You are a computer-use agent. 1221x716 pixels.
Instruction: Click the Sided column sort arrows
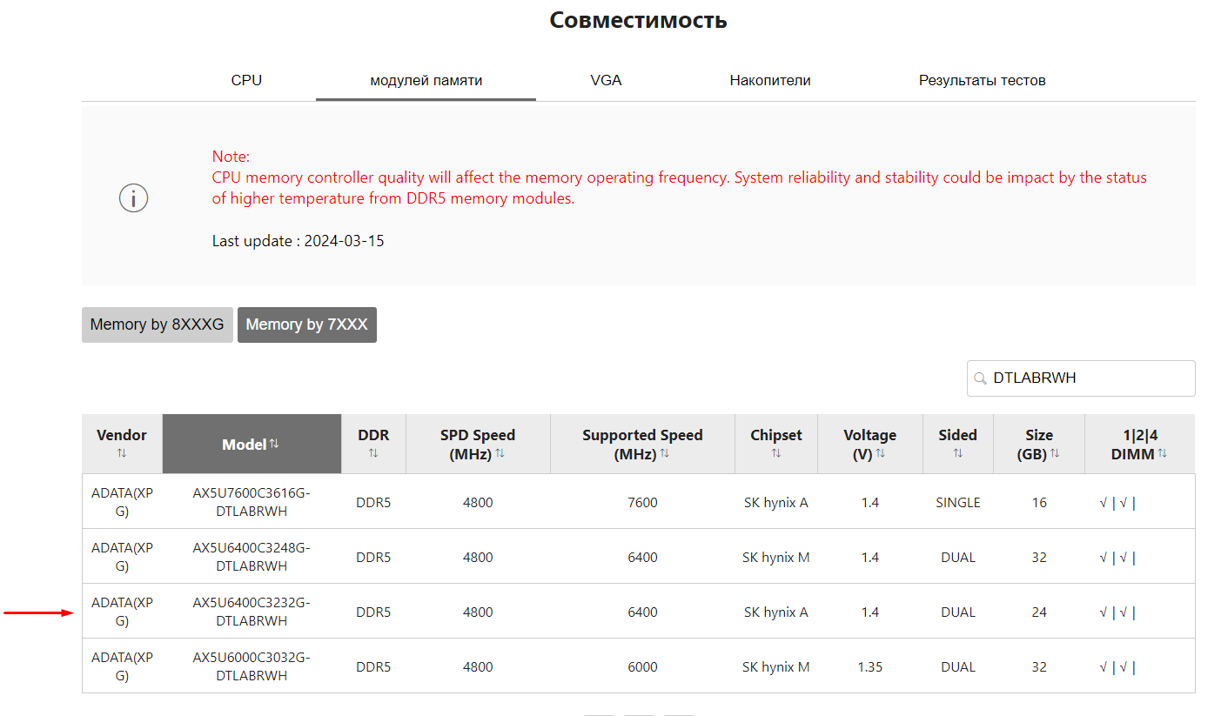tap(957, 453)
